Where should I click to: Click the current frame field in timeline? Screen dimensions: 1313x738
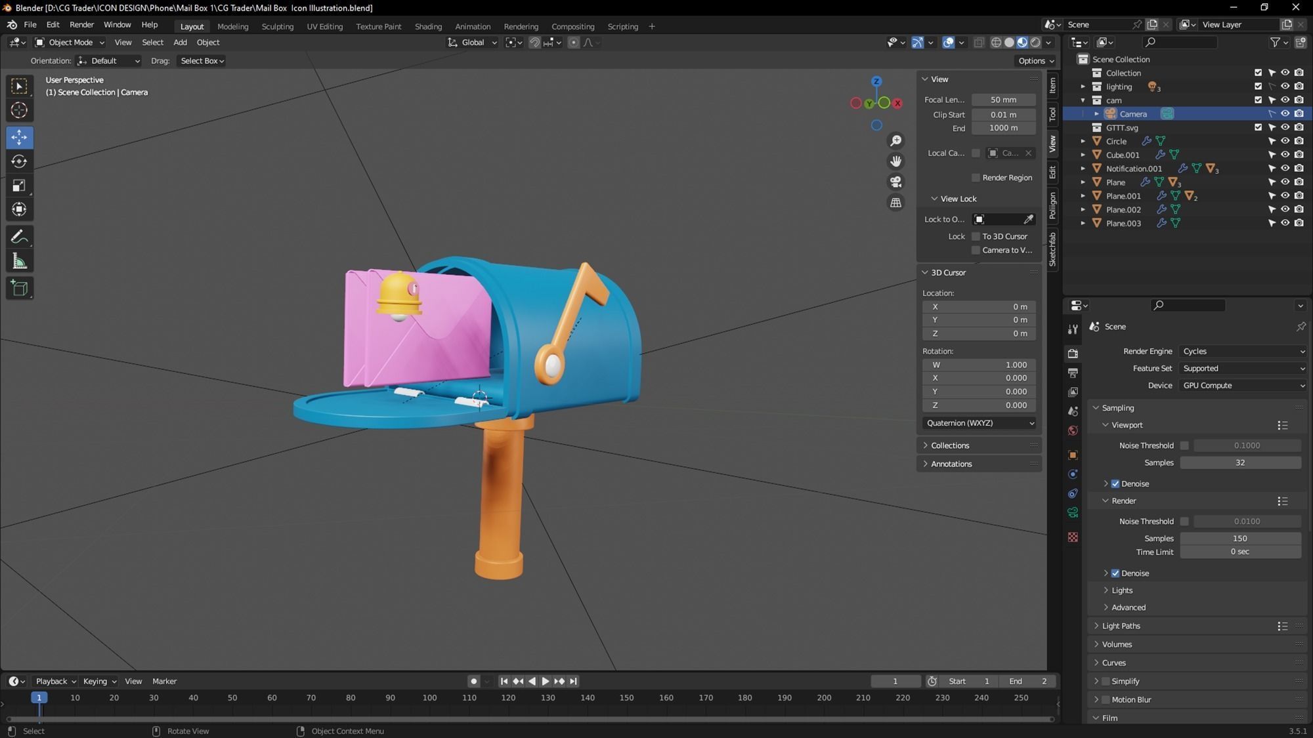(895, 682)
